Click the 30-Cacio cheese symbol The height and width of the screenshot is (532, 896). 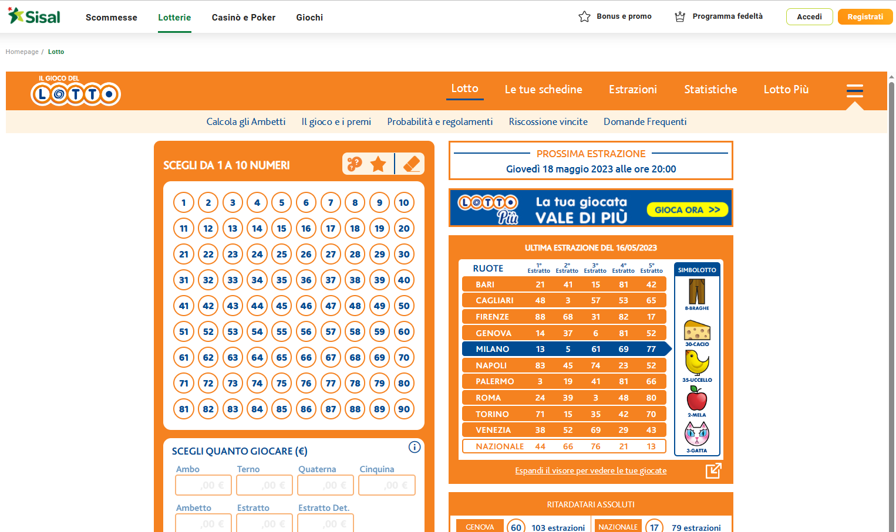point(697,333)
